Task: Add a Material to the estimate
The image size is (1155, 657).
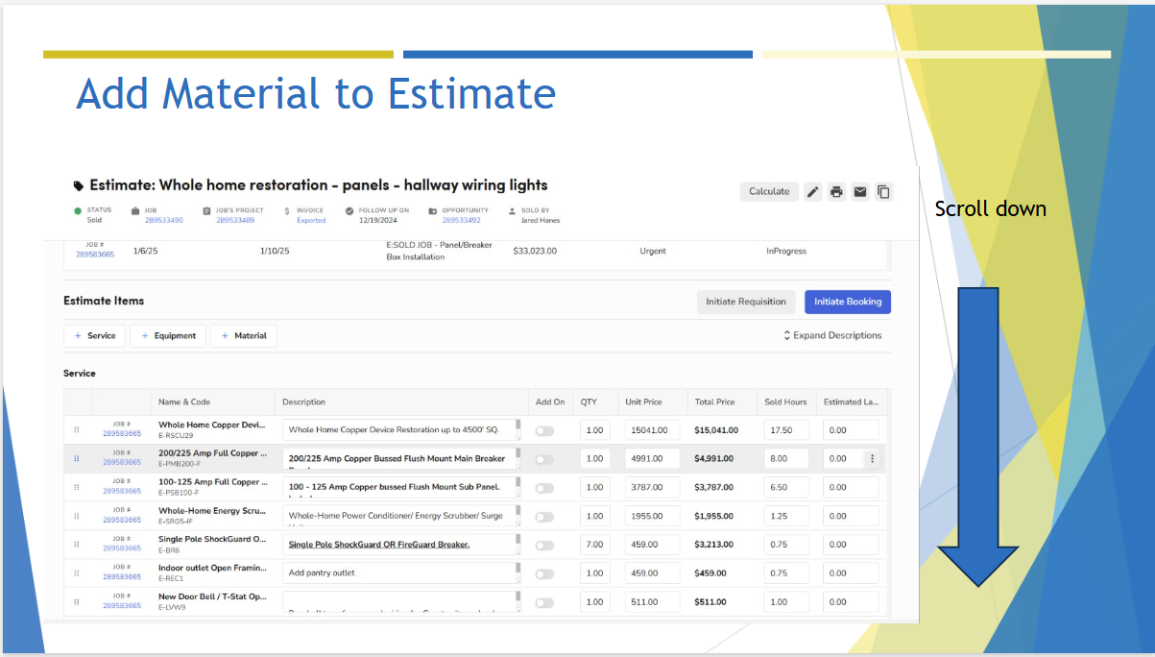Action: click(x=244, y=335)
